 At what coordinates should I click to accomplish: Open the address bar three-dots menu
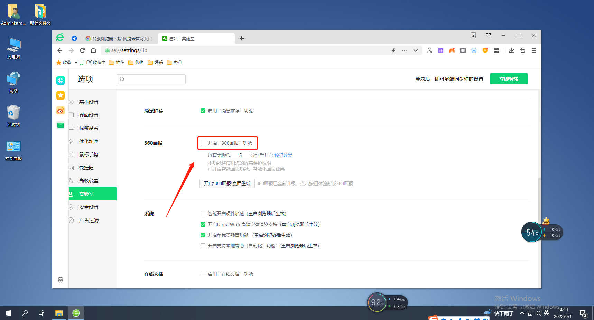point(404,50)
